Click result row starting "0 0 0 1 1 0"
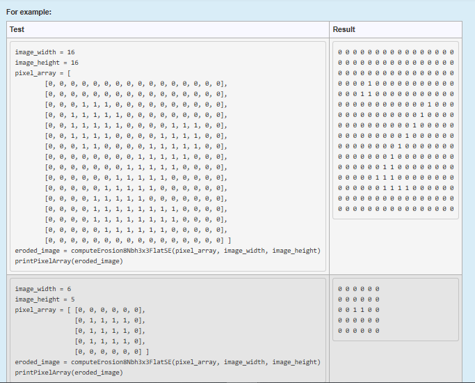This screenshot has height=383, width=475. click(396, 94)
